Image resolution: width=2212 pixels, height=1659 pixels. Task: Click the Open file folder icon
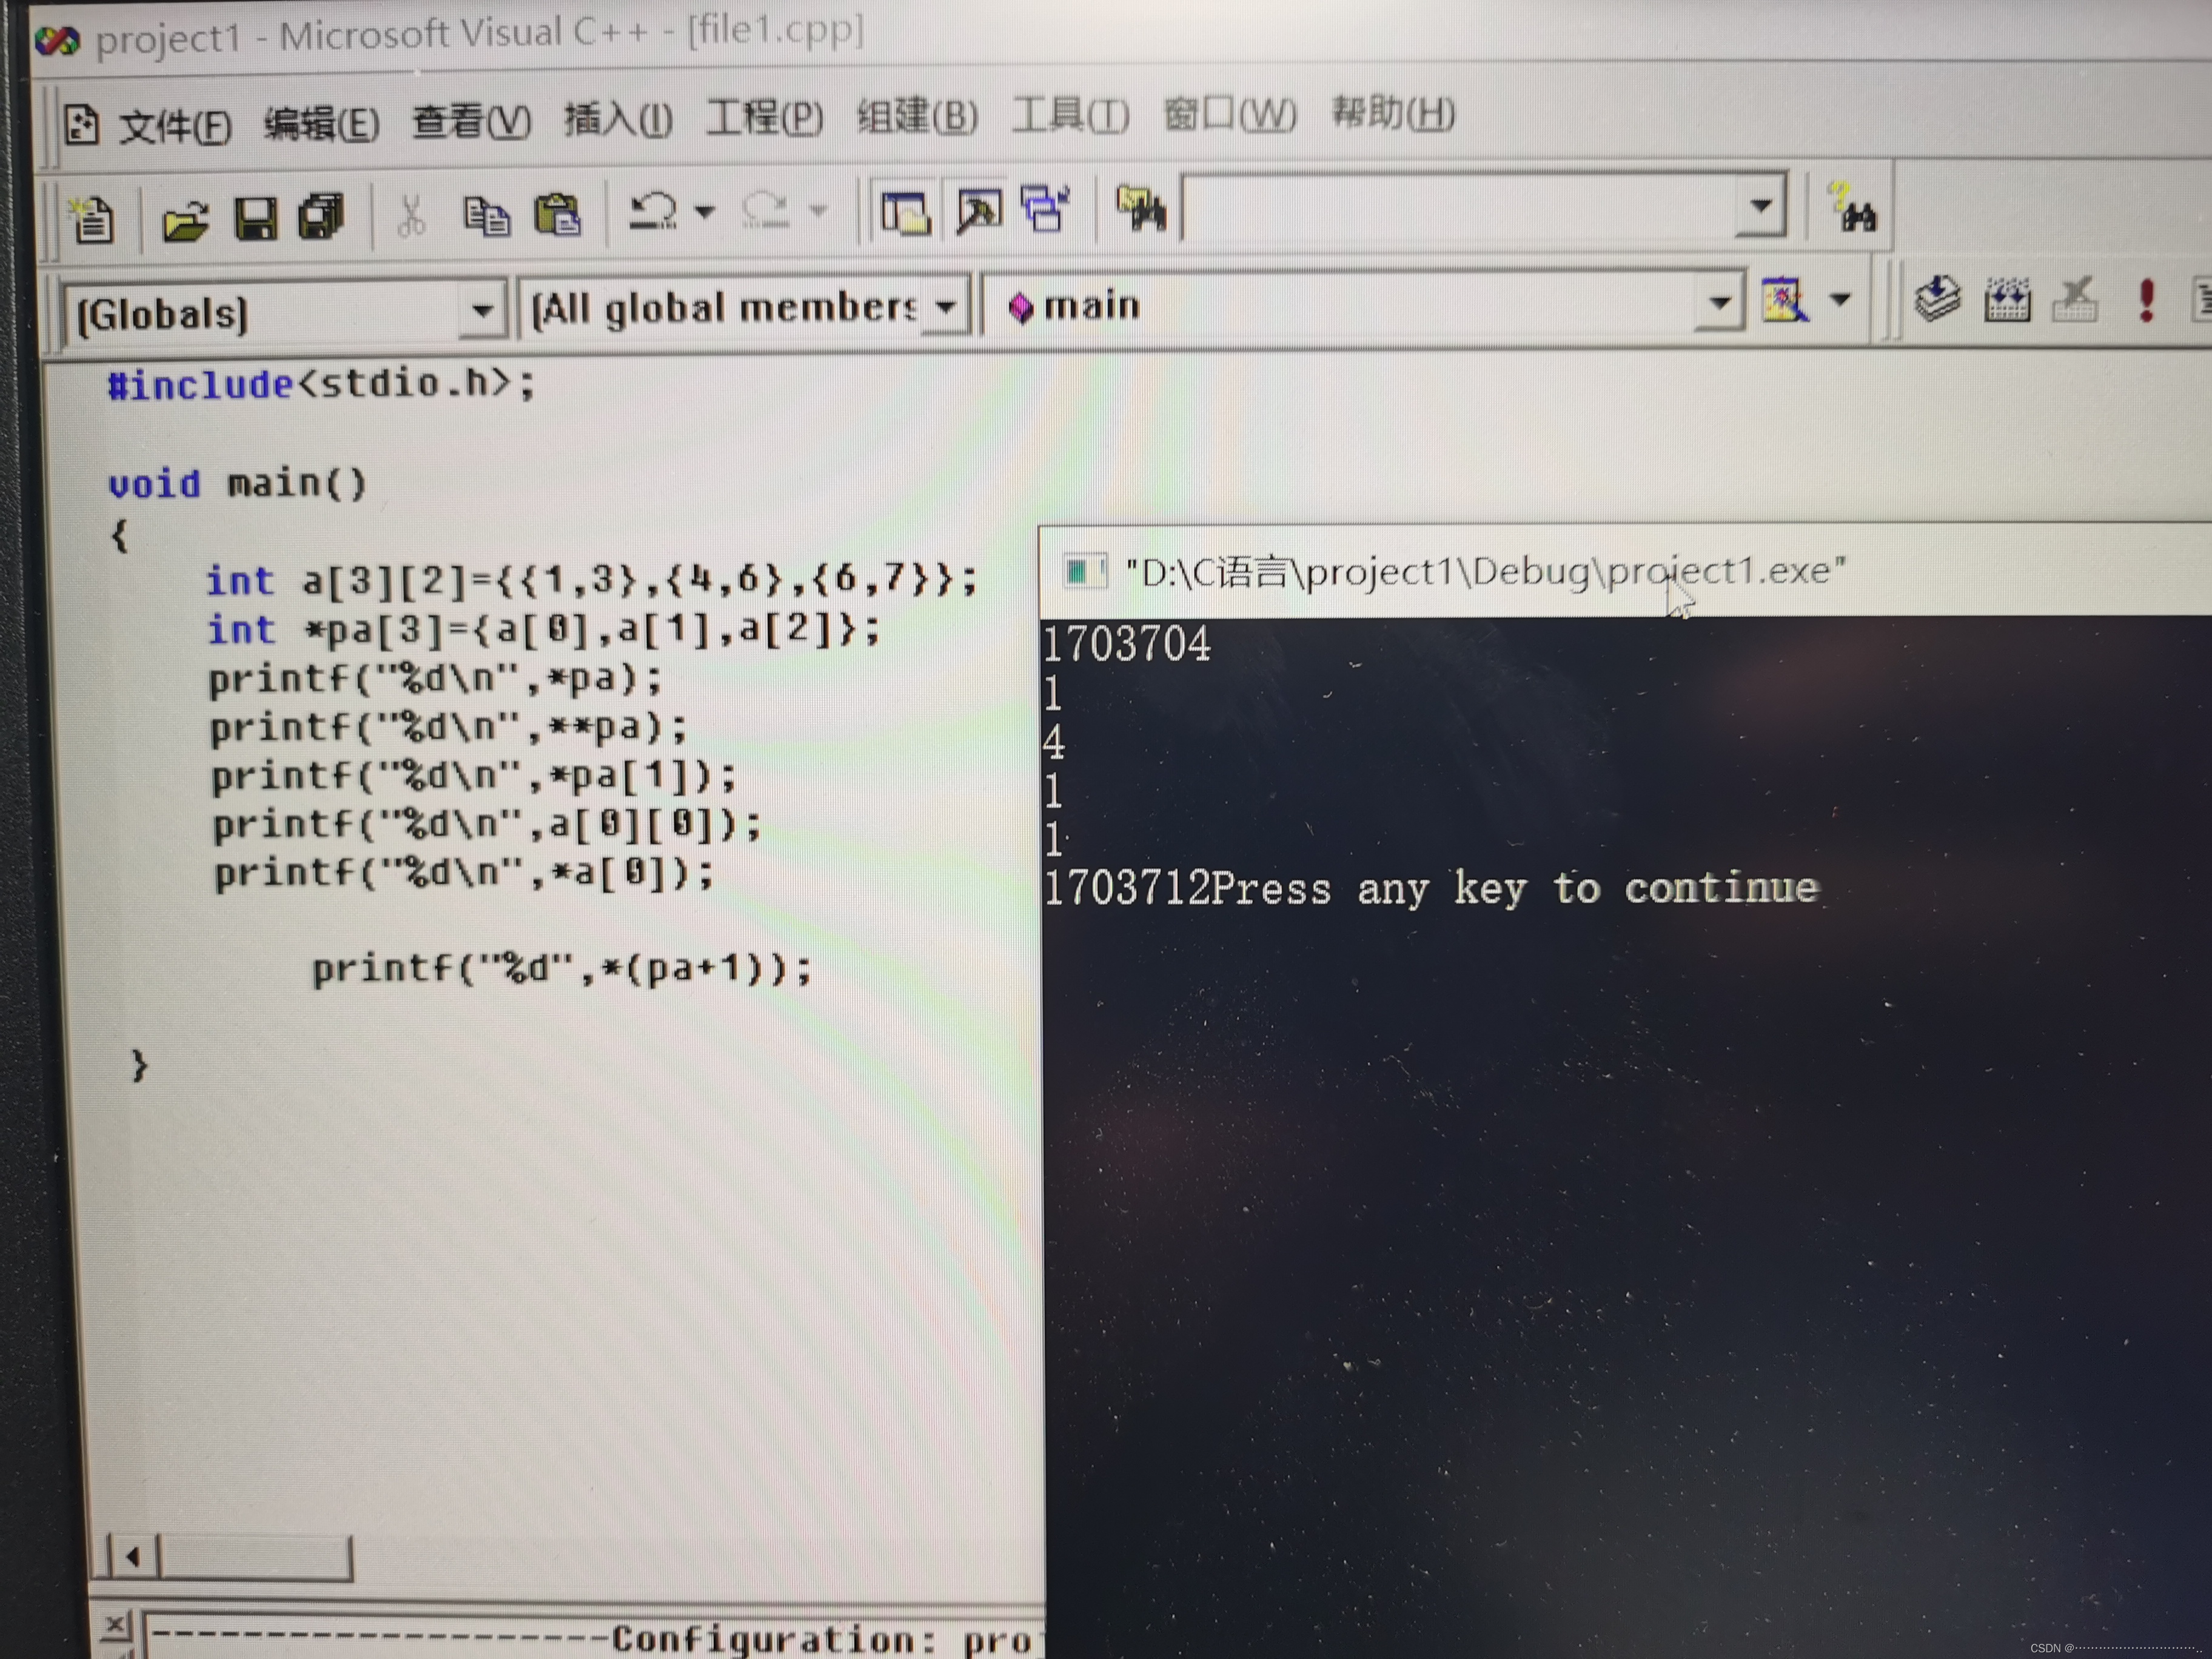click(185, 219)
